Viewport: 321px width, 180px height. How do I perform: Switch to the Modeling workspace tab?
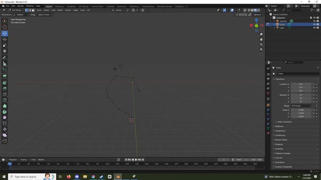point(59,6)
